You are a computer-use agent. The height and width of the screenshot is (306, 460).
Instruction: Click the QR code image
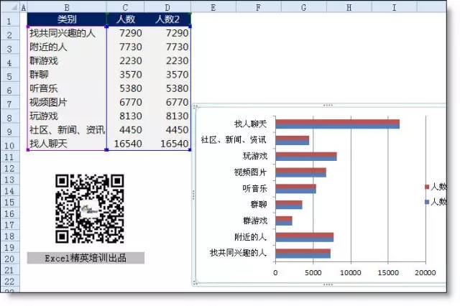[89, 209]
